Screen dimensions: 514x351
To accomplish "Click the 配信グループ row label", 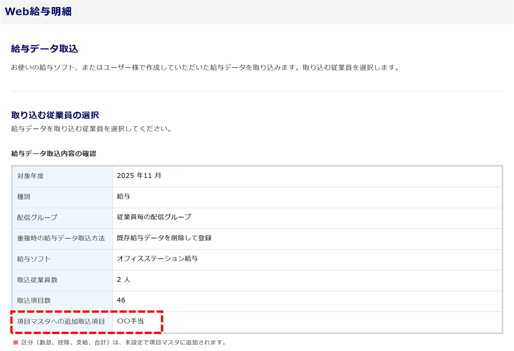I will [37, 218].
